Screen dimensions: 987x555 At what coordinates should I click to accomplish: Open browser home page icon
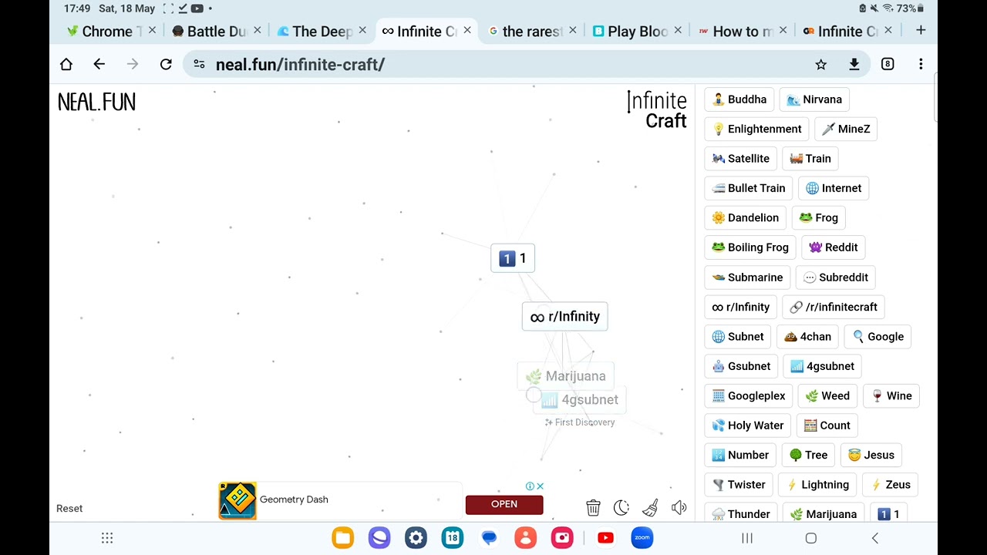coord(66,64)
